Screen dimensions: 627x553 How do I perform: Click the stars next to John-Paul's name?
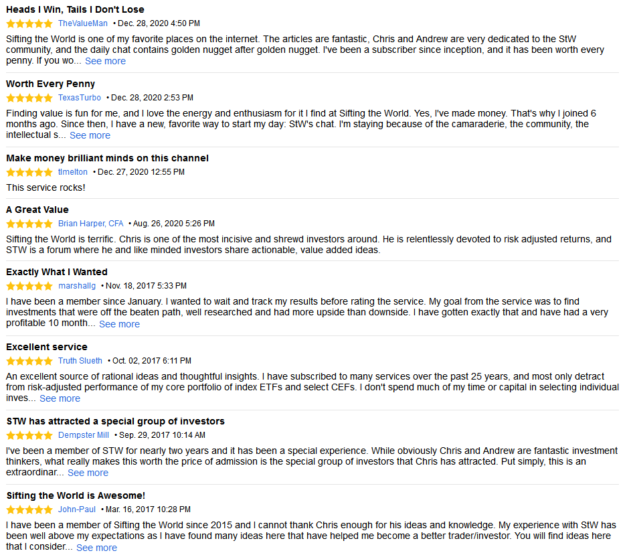pyautogui.click(x=29, y=509)
